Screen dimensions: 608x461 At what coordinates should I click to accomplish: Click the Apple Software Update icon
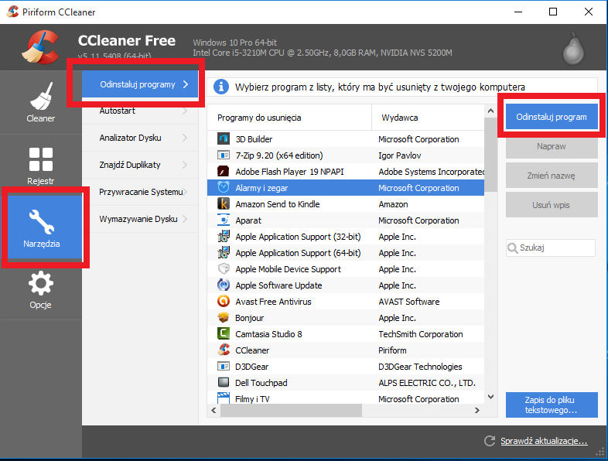tap(224, 285)
